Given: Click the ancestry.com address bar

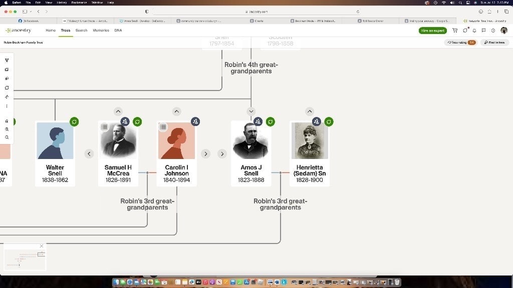Looking at the screenshot, I should pyautogui.click(x=256, y=11).
